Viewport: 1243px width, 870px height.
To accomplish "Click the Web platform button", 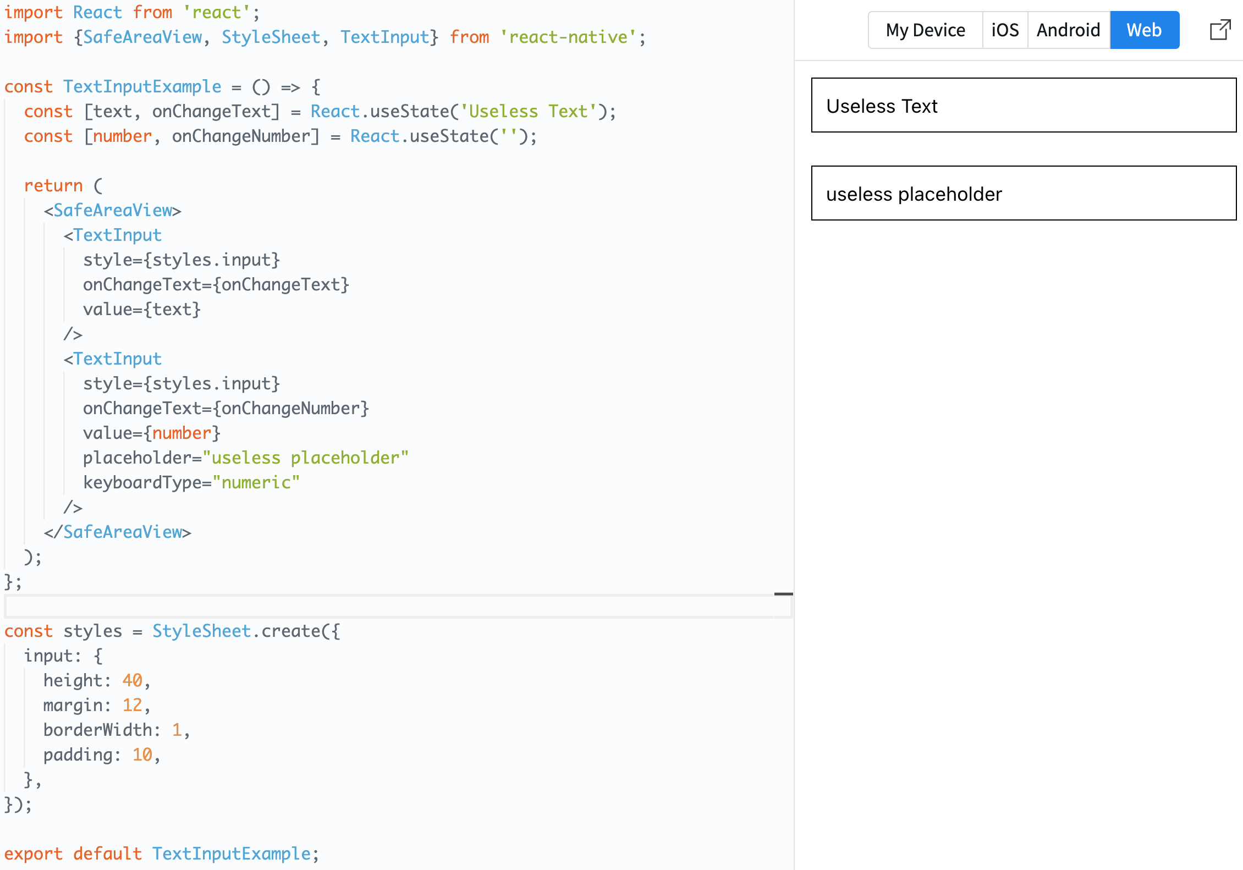I will tap(1144, 30).
